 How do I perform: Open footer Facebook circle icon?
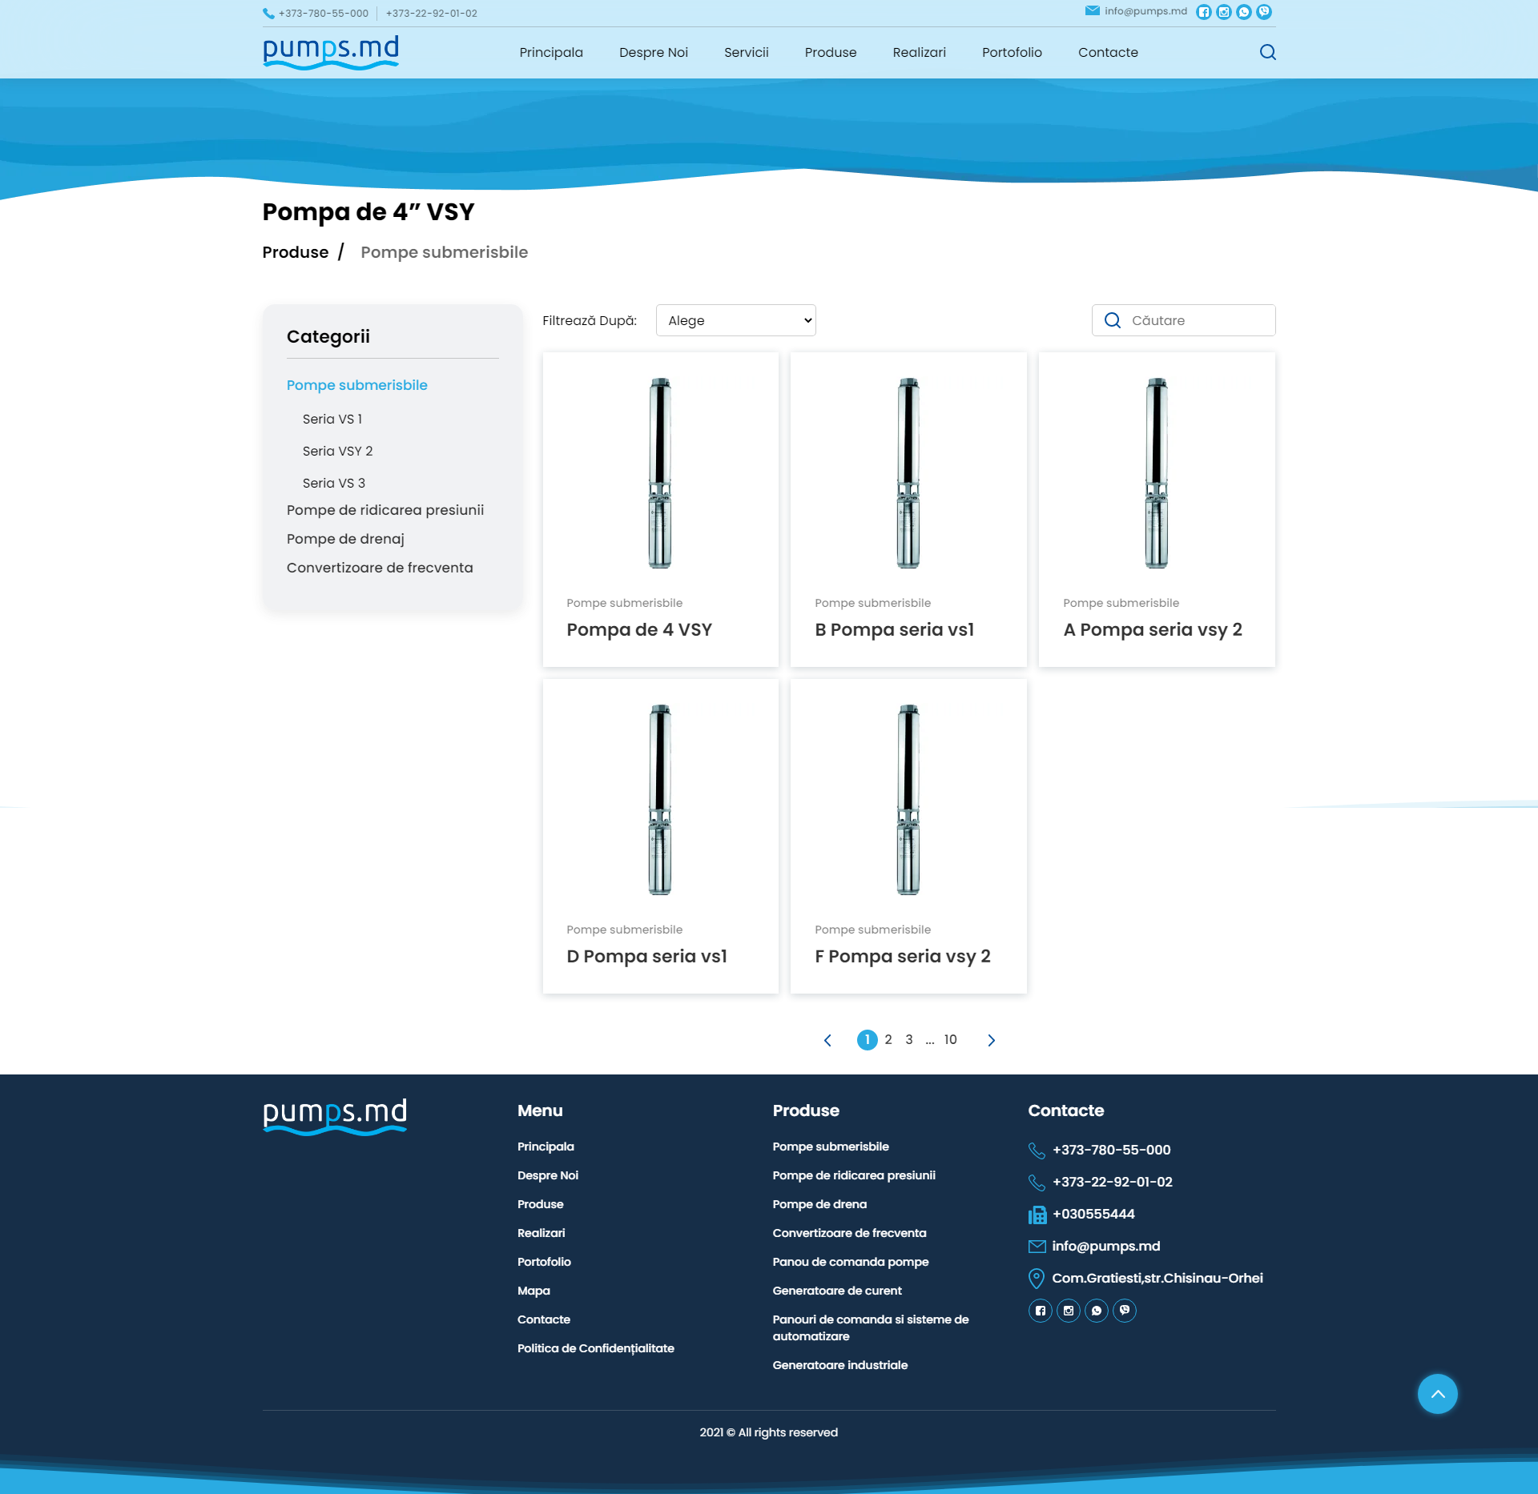pos(1040,1311)
